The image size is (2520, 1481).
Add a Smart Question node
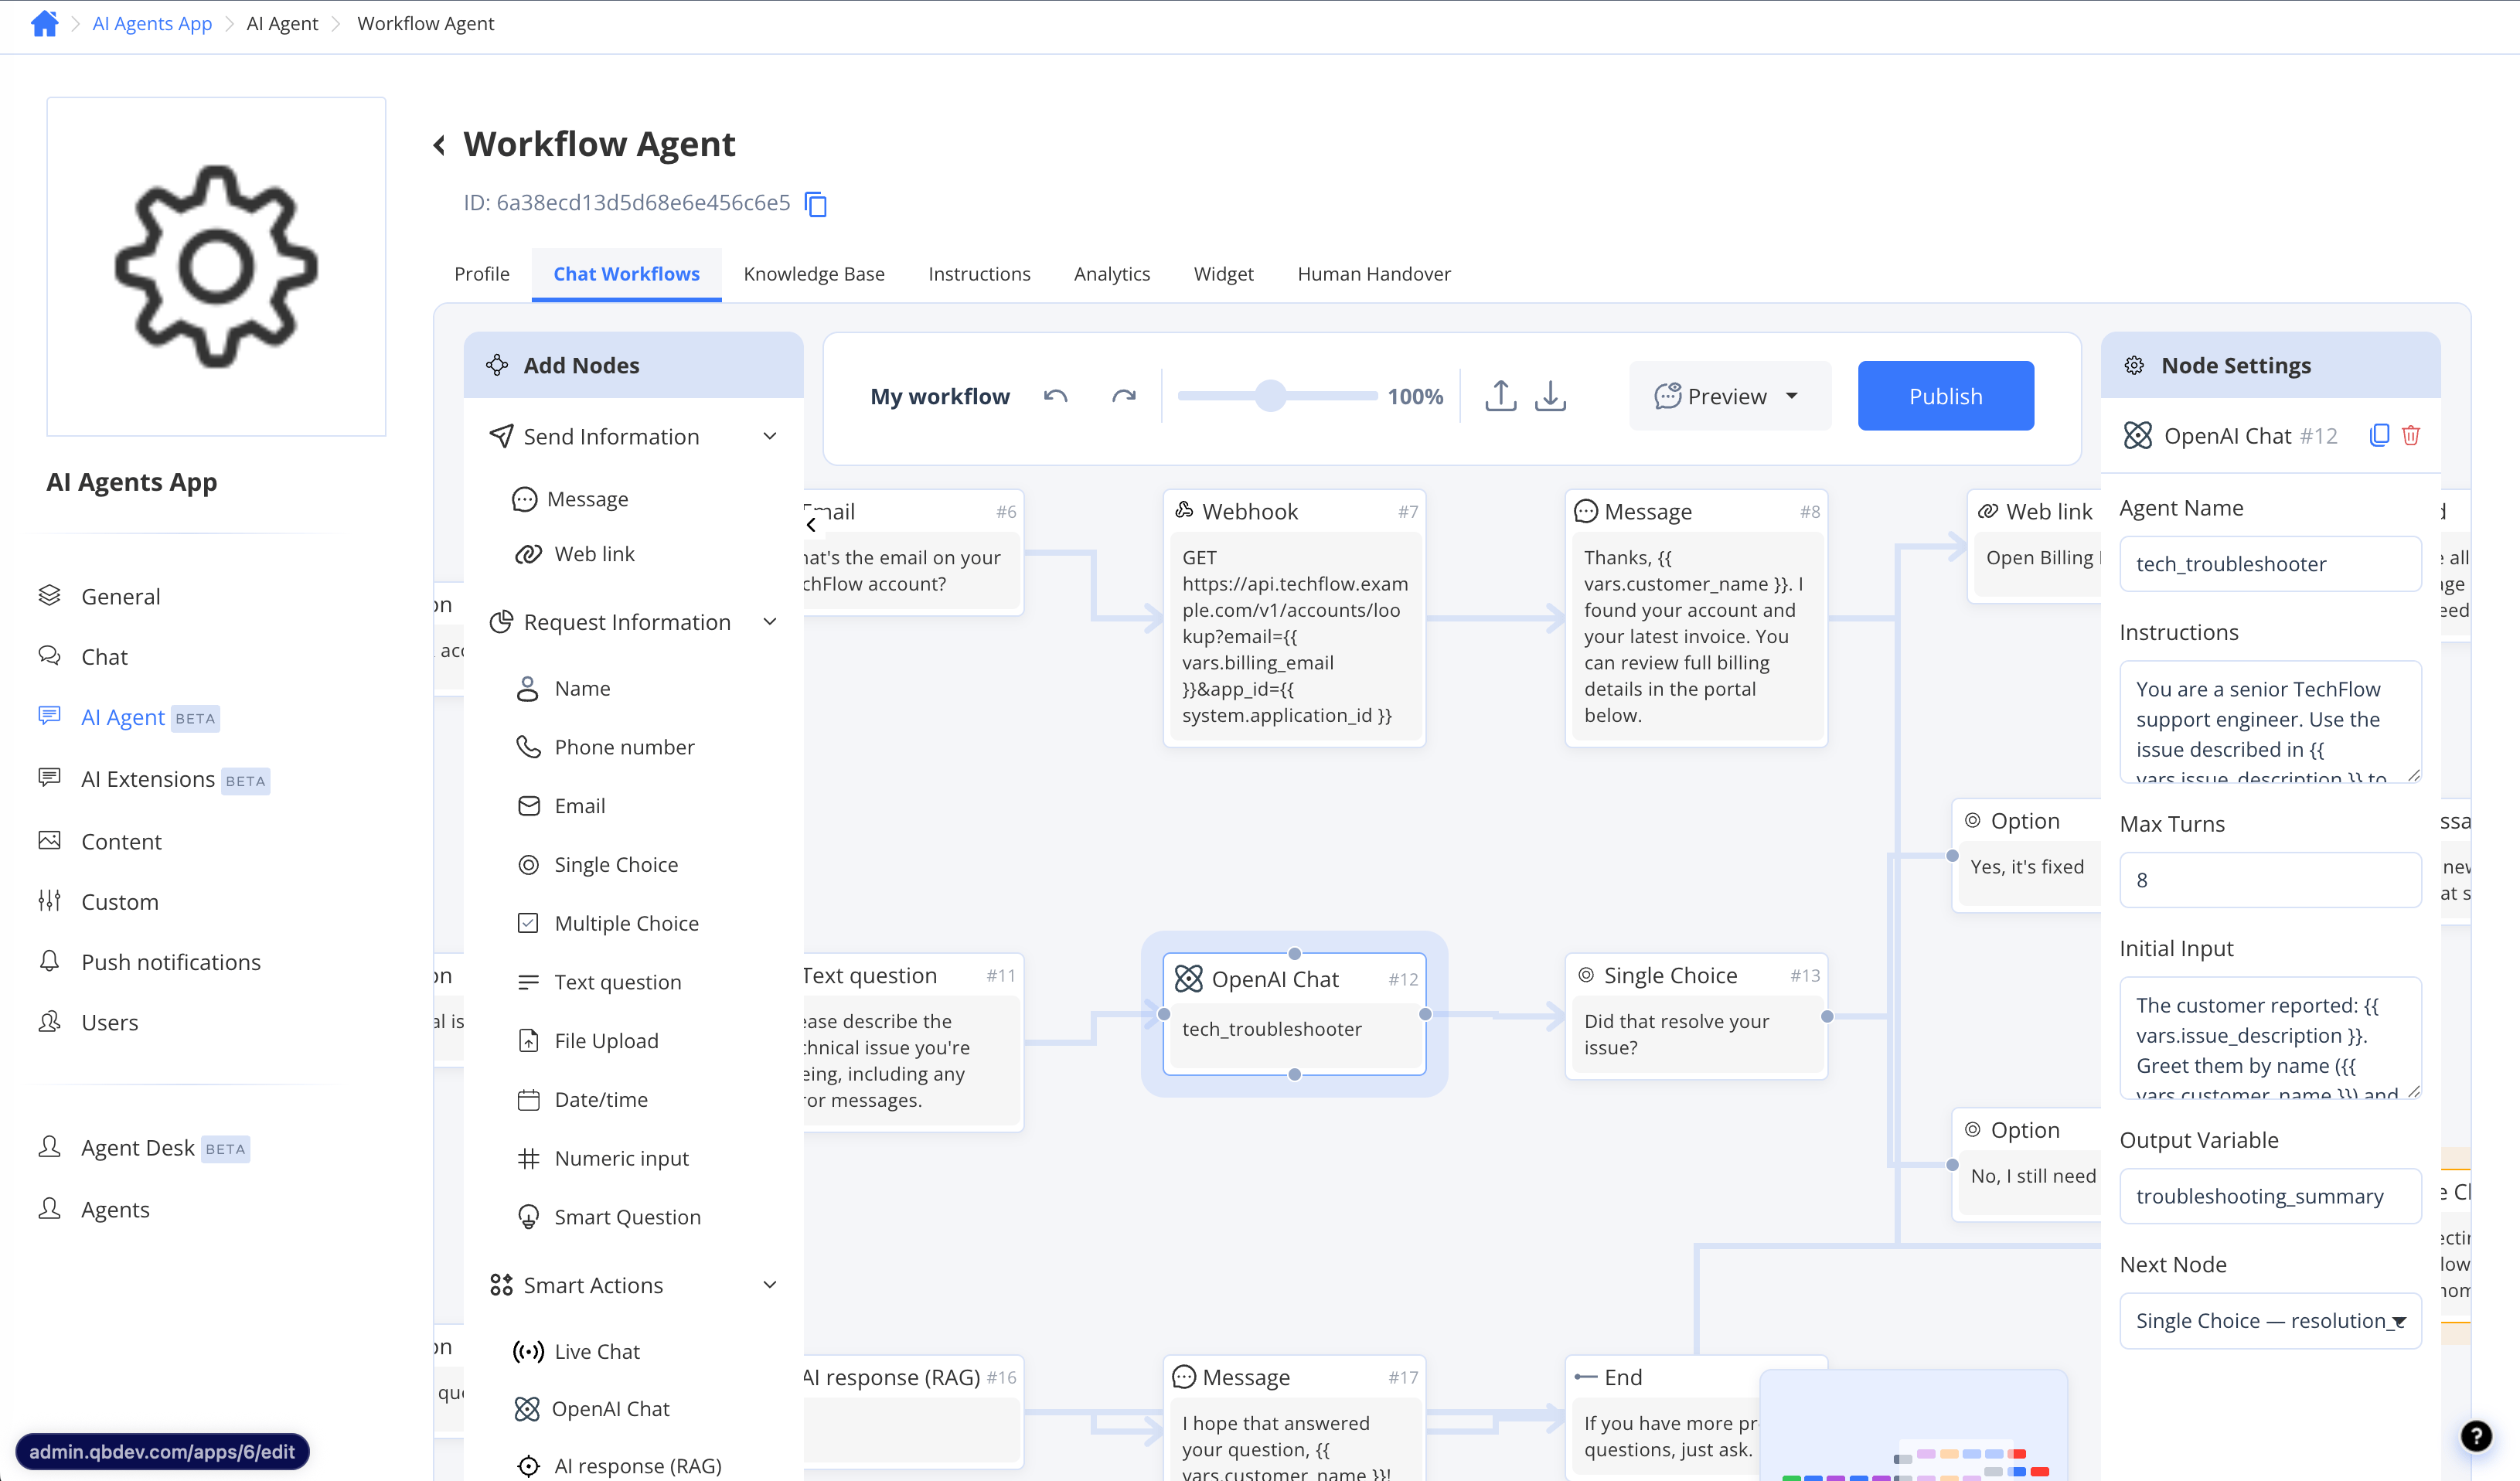pyautogui.click(x=609, y=1217)
